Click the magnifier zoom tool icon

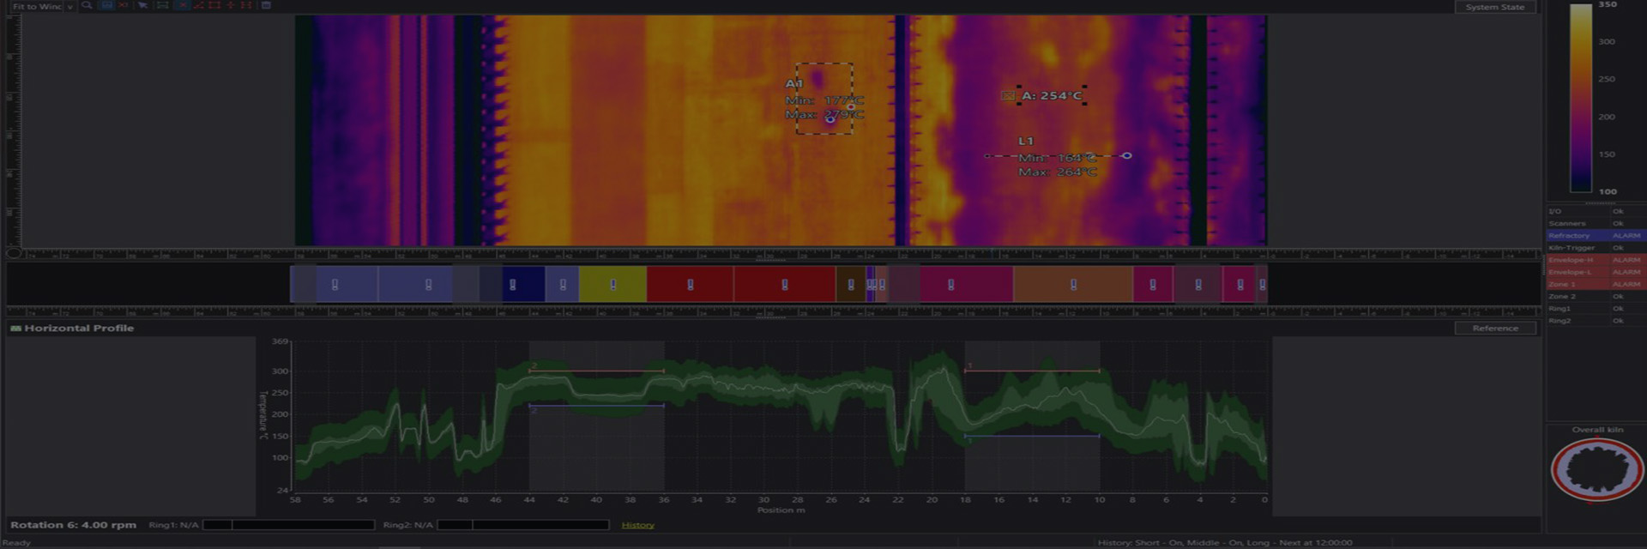point(87,5)
